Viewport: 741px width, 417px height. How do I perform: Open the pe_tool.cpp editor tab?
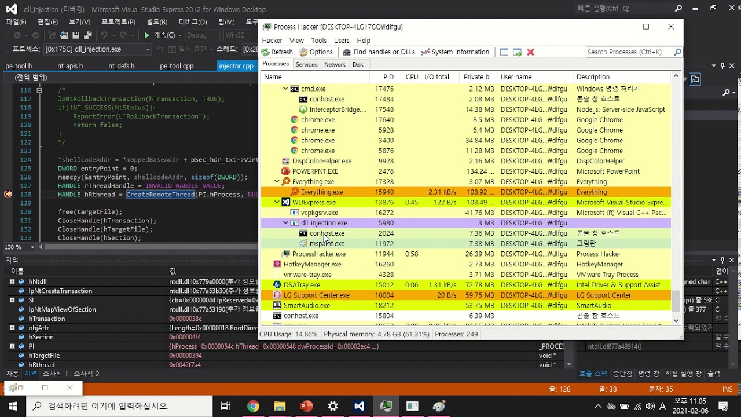tap(177, 66)
